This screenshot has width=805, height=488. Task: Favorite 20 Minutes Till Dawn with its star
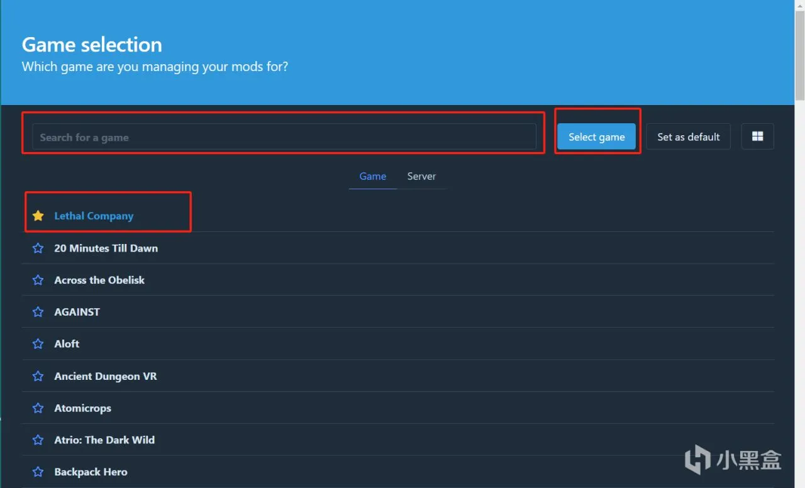pos(38,248)
